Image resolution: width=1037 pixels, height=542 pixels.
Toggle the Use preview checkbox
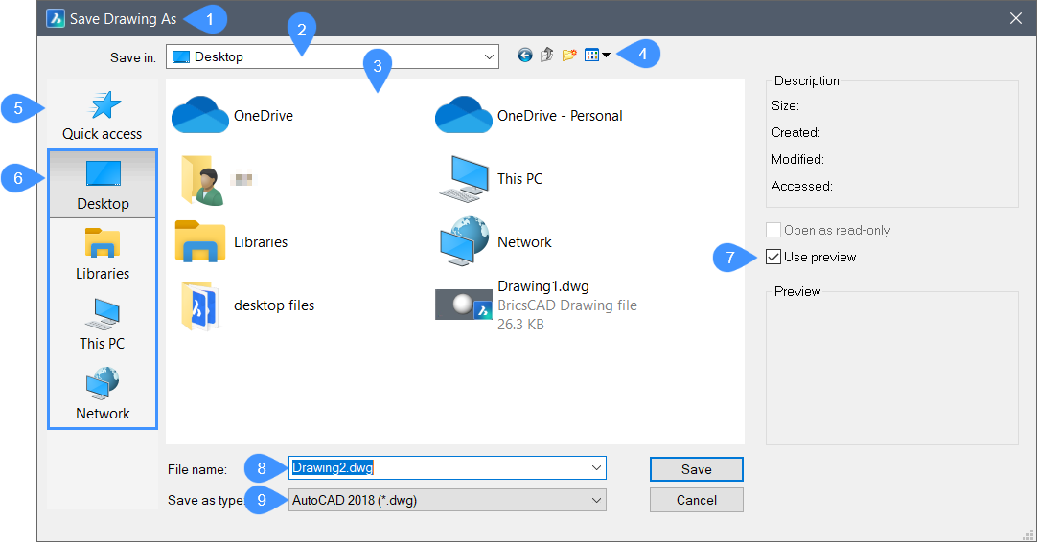pos(774,257)
